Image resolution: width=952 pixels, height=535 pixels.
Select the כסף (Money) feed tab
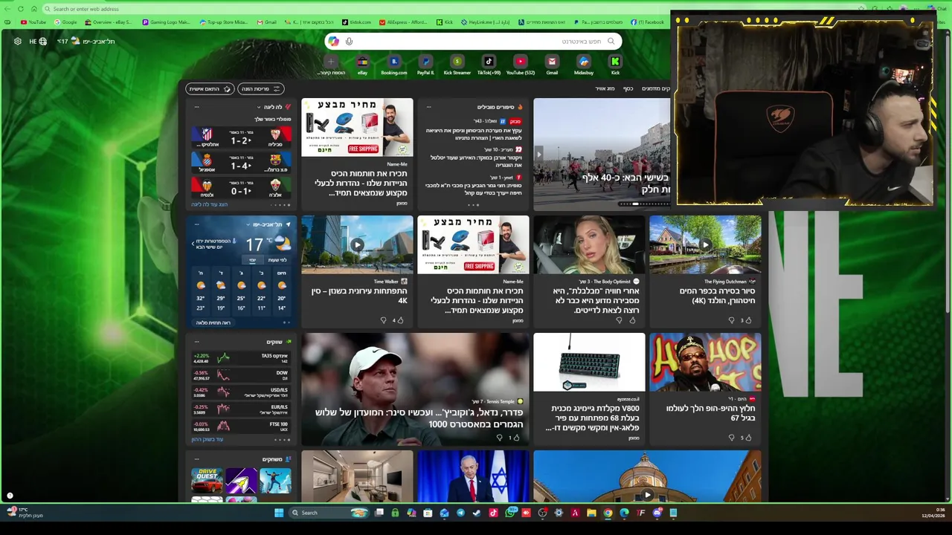(x=628, y=89)
